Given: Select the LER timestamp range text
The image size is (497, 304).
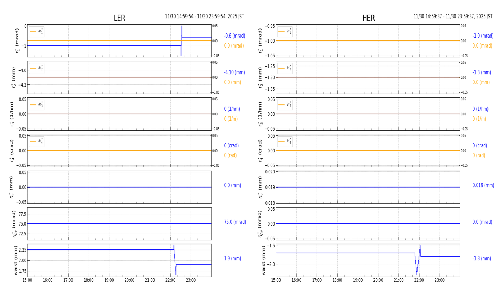Looking at the screenshot, I should tap(205, 17).
